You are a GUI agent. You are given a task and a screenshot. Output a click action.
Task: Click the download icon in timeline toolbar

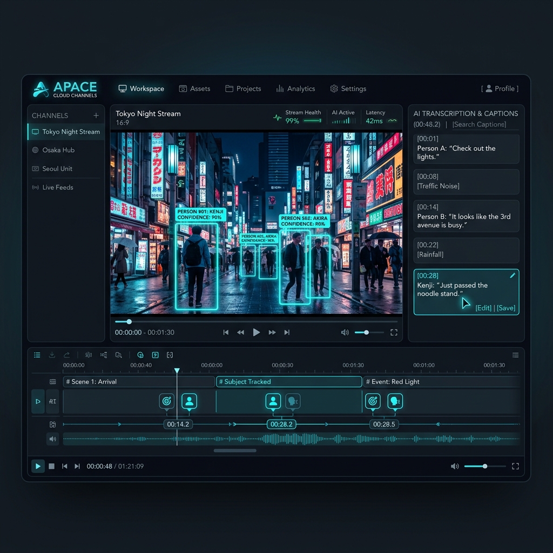tap(52, 355)
